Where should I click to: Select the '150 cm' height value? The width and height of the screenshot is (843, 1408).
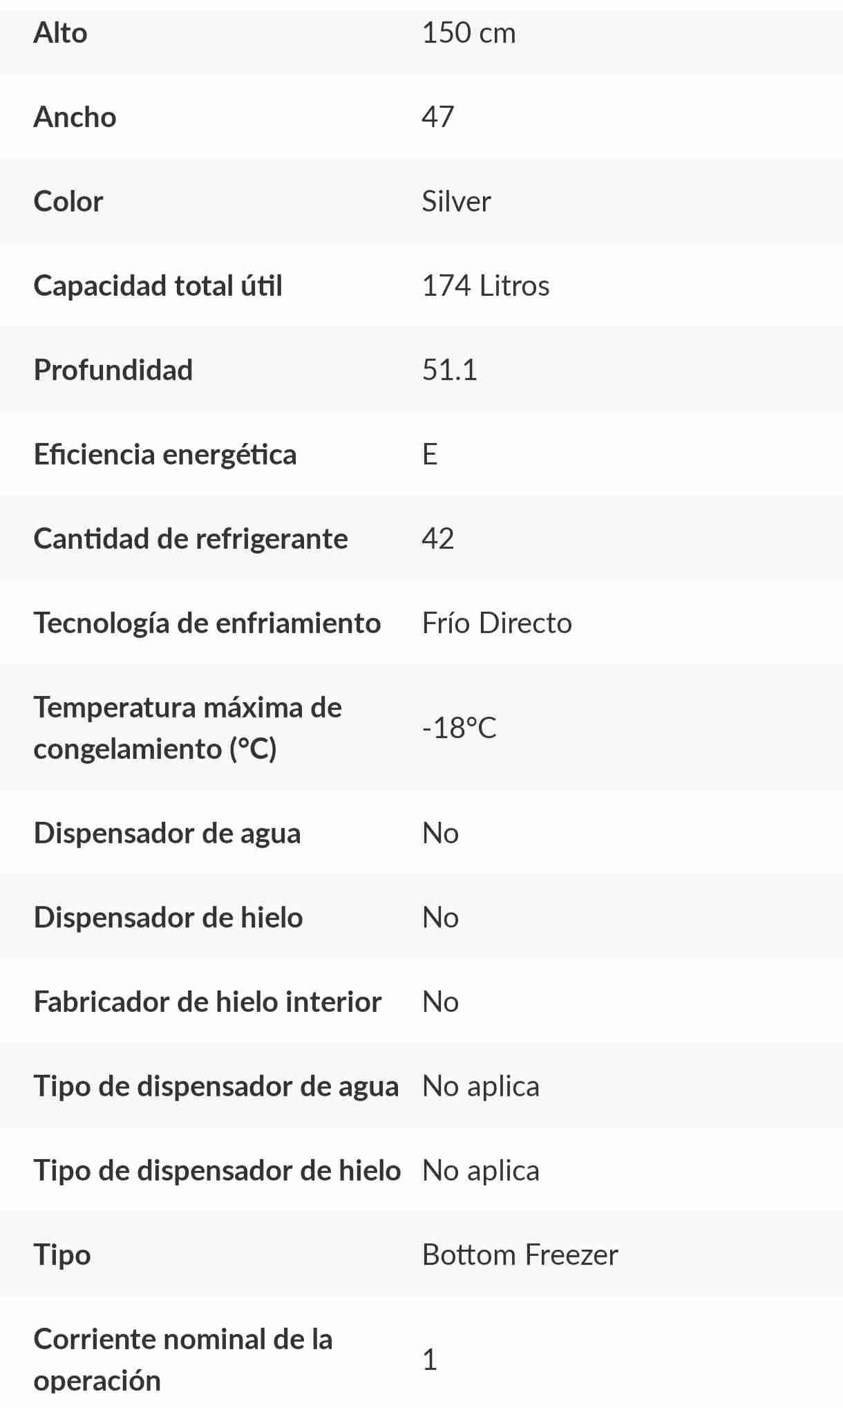click(468, 33)
